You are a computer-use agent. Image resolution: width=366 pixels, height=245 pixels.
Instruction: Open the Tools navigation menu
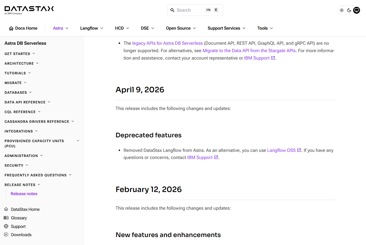(x=265, y=28)
